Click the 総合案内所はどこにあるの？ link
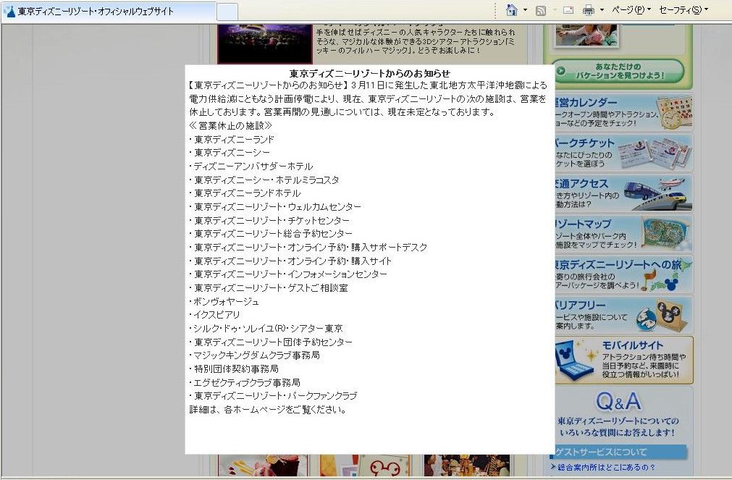Viewport: 732px width, 480px height. pos(606,467)
